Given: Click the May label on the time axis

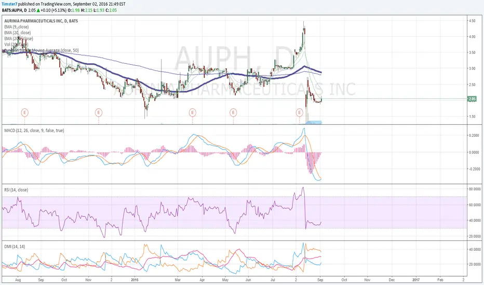Looking at the screenshot, I should 225,280.
